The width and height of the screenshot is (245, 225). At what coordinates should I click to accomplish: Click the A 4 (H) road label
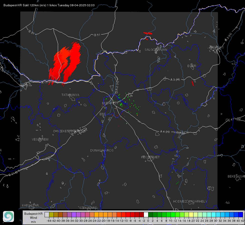165,132
